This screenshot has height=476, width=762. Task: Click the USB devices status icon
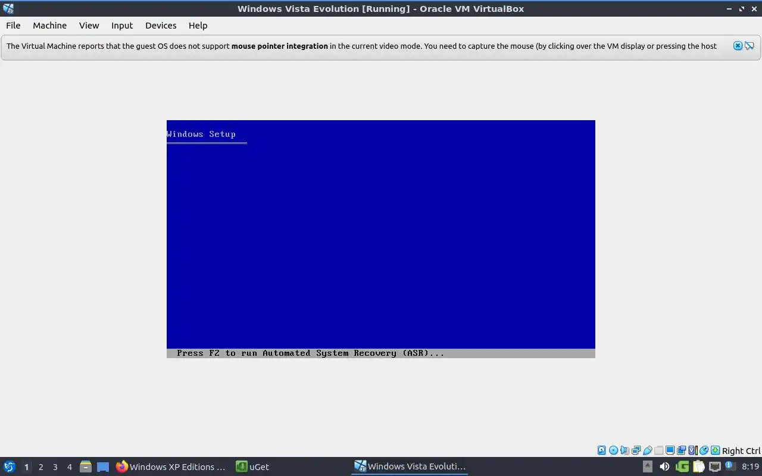pos(647,450)
